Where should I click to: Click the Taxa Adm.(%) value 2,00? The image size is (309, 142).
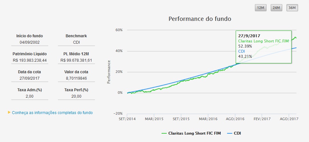[x=30, y=96]
